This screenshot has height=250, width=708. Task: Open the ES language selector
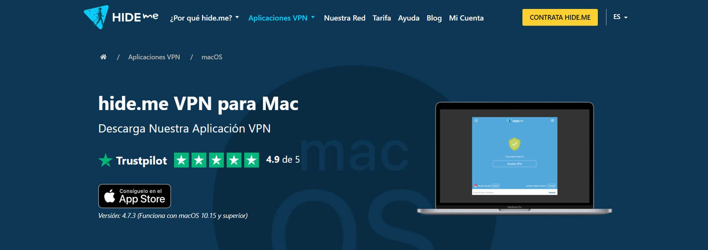coord(620,17)
